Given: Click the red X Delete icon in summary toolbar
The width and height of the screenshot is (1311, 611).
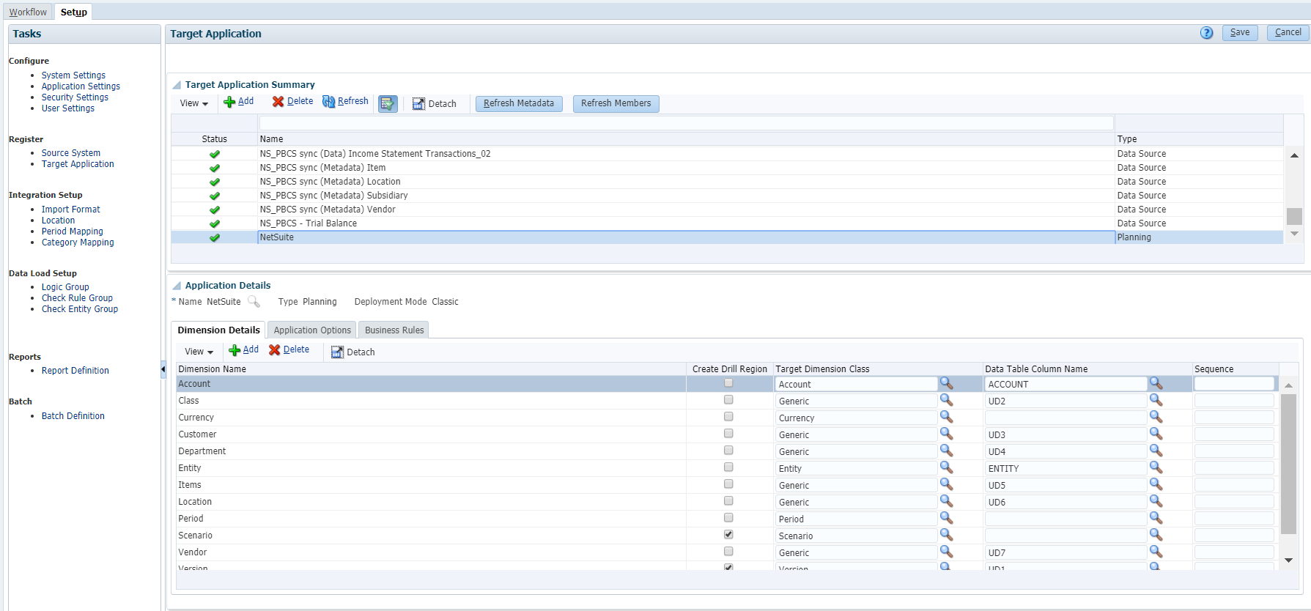Looking at the screenshot, I should [x=278, y=102].
